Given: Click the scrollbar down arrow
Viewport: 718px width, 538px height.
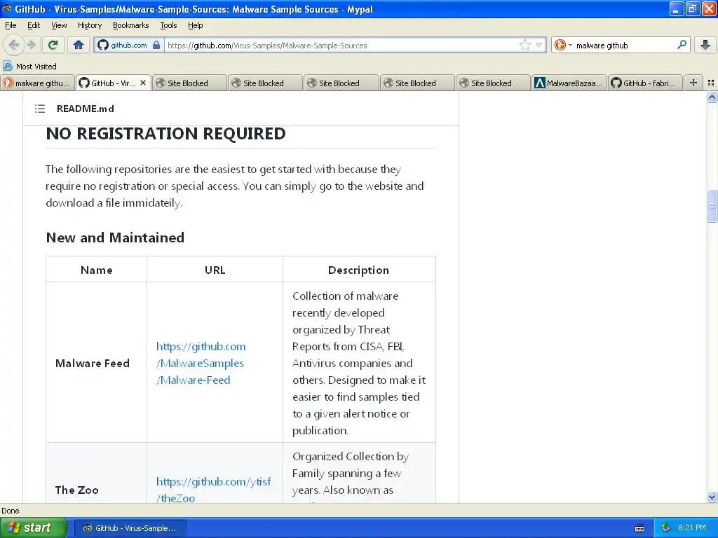Looking at the screenshot, I should 712,497.
